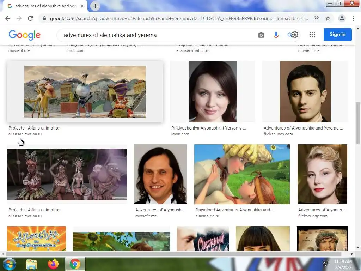361x271 pixels.
Task: Click the lock site info icon
Action: coord(44,18)
